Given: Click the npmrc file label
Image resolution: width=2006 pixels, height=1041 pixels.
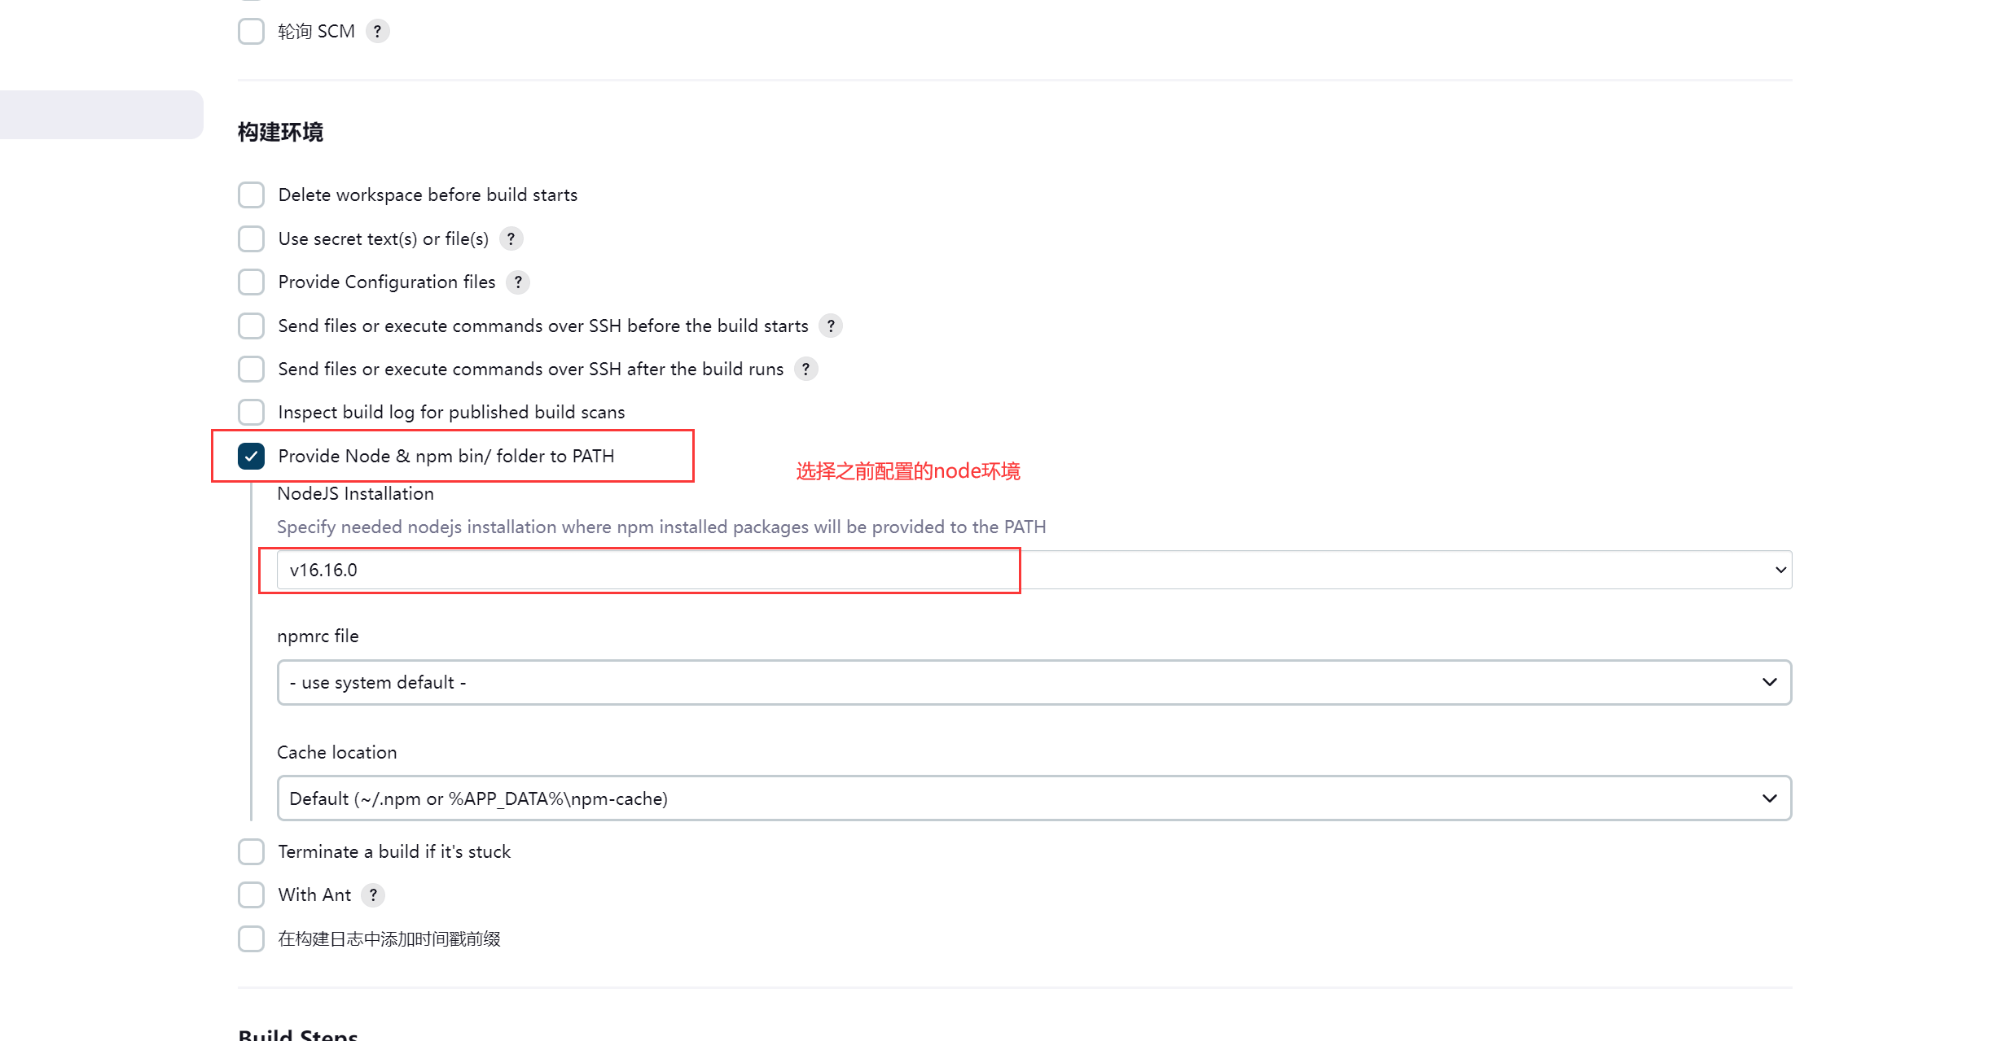Looking at the screenshot, I should click(x=318, y=636).
